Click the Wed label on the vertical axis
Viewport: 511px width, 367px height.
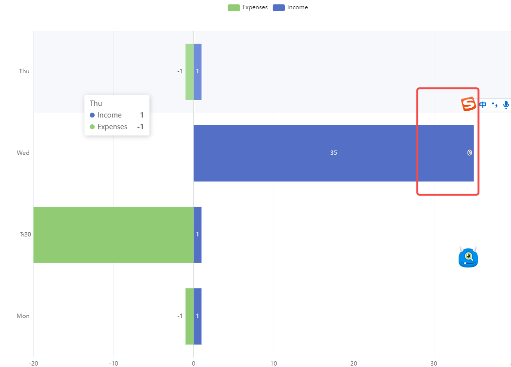pos(22,152)
